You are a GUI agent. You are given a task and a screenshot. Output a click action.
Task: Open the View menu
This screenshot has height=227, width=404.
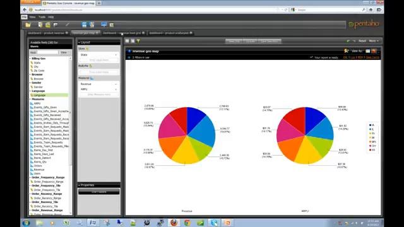tap(32, 17)
